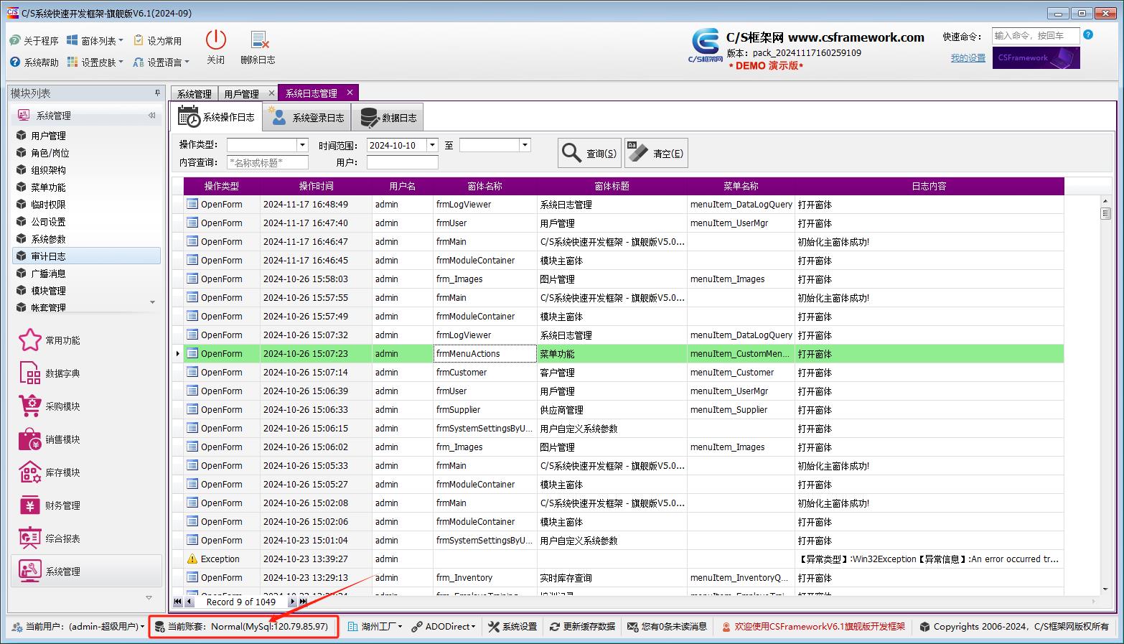Switch to 系统登录日志 tab
The height and width of the screenshot is (644, 1124).
307,118
